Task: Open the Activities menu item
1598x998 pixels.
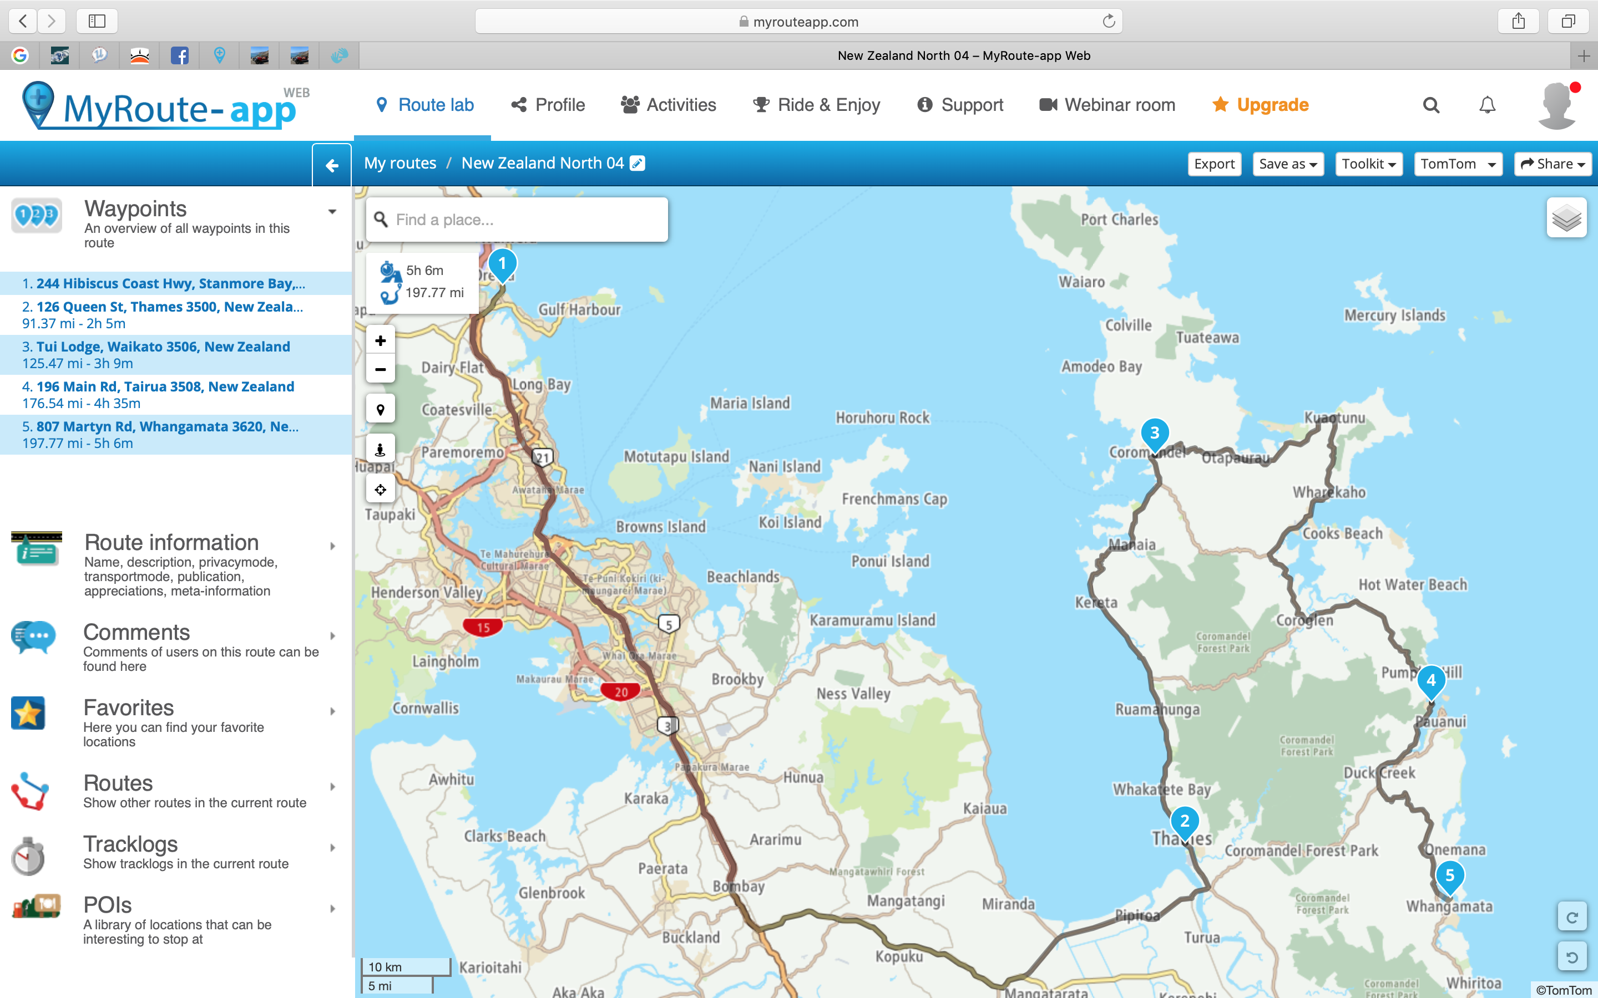Action: coord(669,105)
